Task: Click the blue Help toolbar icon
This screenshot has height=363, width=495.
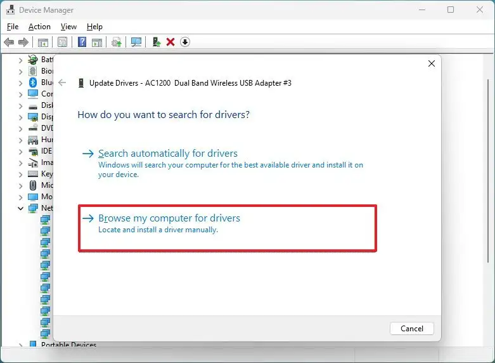Action: [82, 42]
